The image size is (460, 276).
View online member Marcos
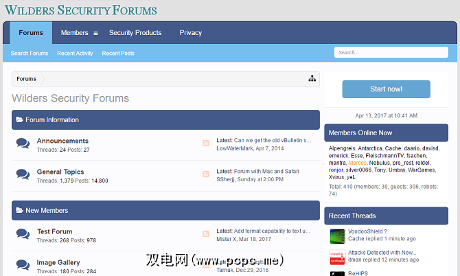point(357,163)
